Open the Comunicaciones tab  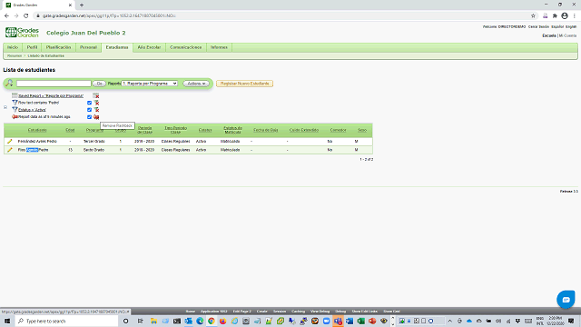point(185,47)
